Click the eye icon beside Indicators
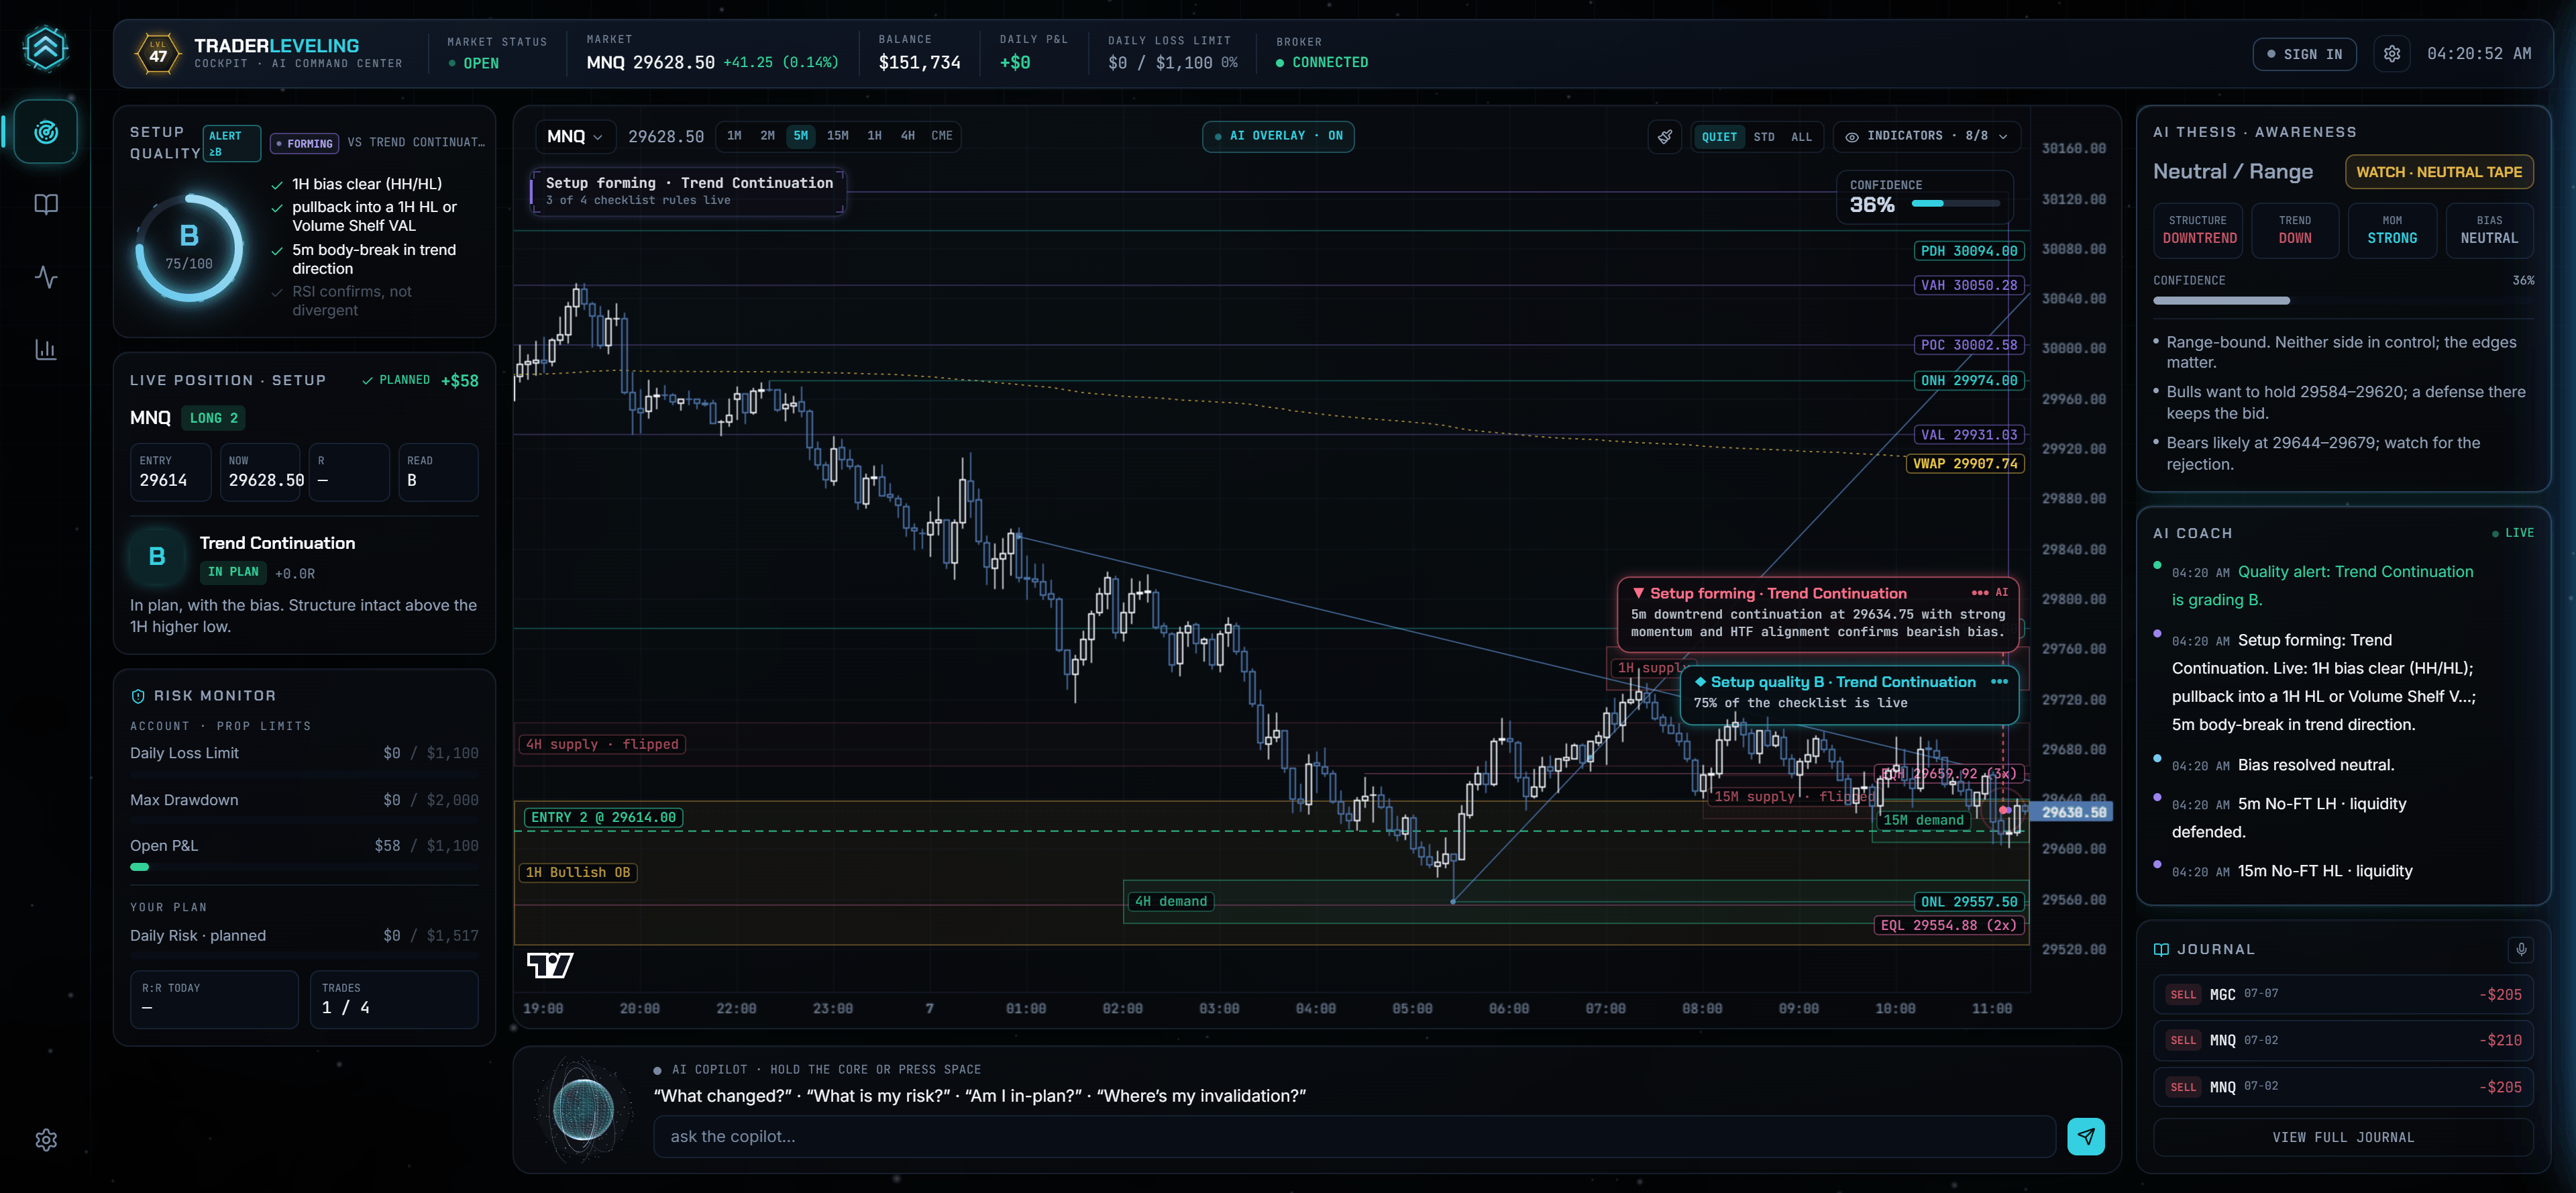 [x=1851, y=137]
